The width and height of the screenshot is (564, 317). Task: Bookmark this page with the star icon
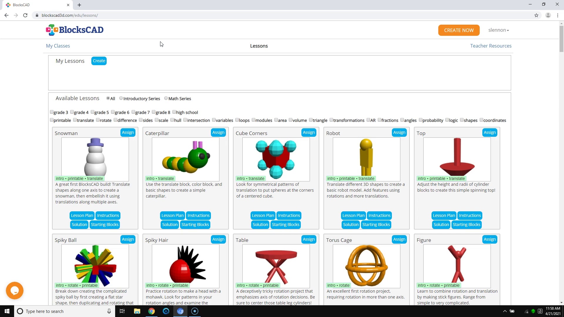click(x=536, y=15)
